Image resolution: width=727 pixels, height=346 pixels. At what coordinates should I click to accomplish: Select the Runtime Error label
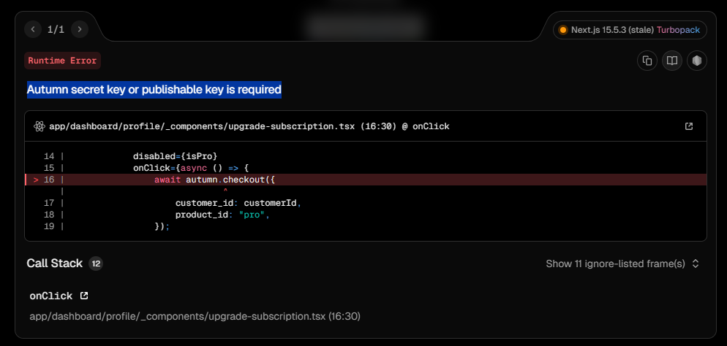tap(62, 61)
